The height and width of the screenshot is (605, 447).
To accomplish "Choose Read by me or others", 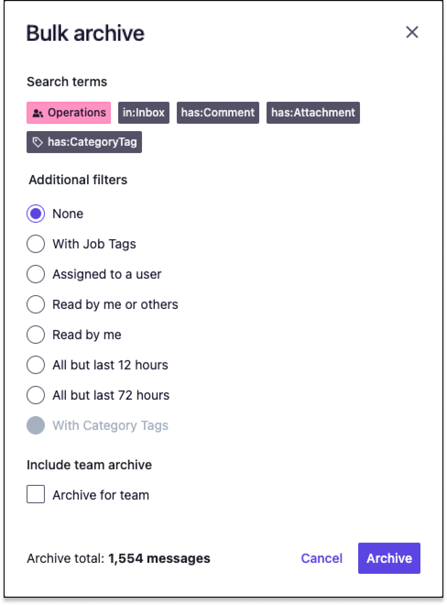I will [x=36, y=304].
